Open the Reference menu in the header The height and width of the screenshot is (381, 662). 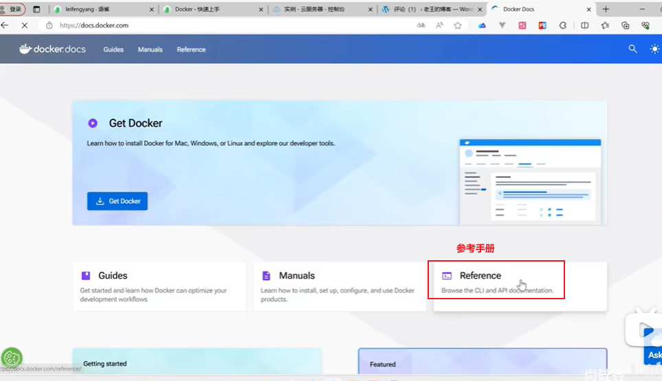click(191, 49)
